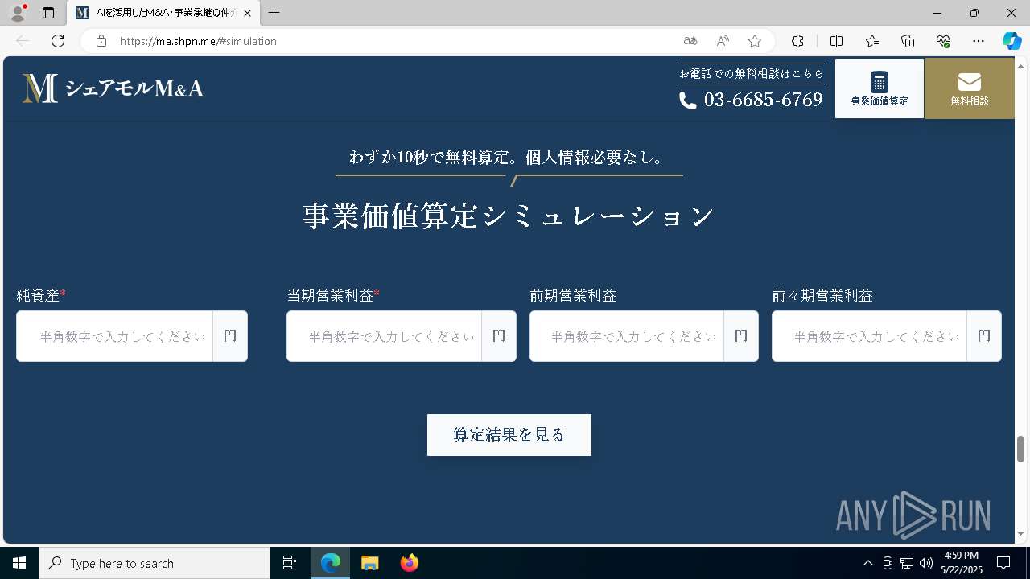Open the Windows Start menu

[x=19, y=563]
